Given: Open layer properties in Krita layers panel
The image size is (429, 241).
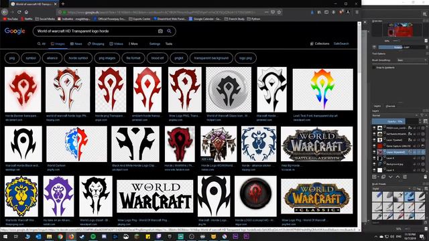Looking at the screenshot, I should tap(405, 177).
